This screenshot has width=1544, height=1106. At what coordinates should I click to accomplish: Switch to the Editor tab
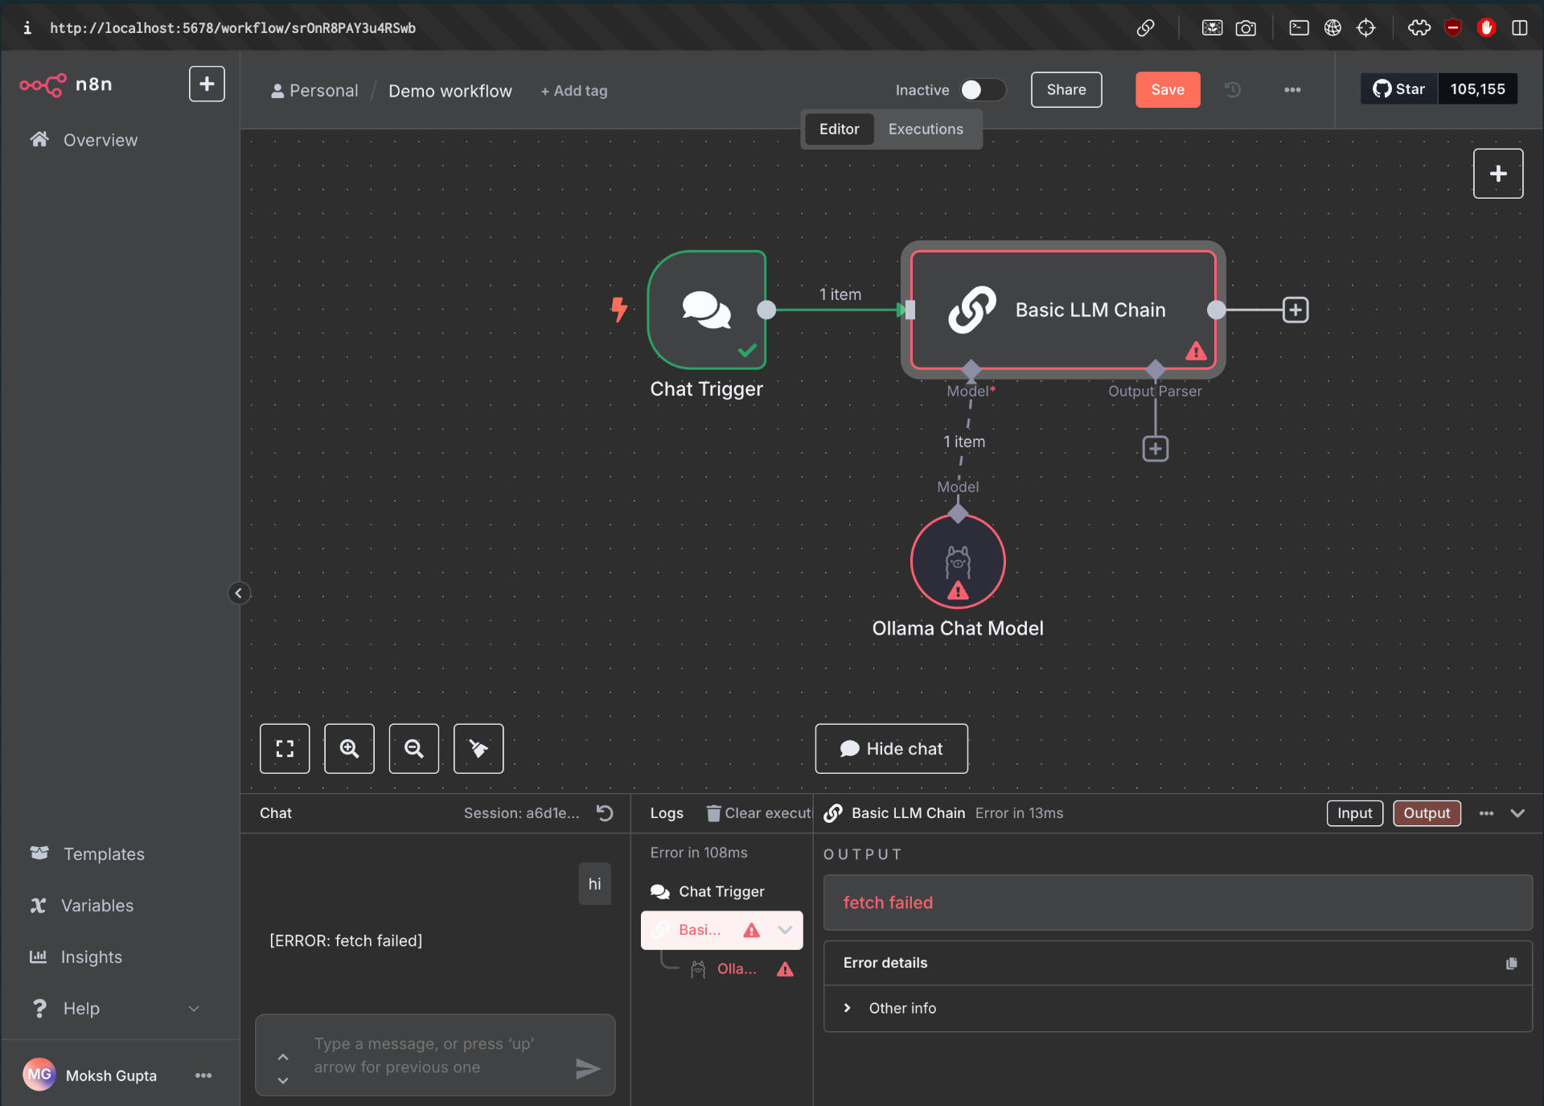click(x=839, y=129)
